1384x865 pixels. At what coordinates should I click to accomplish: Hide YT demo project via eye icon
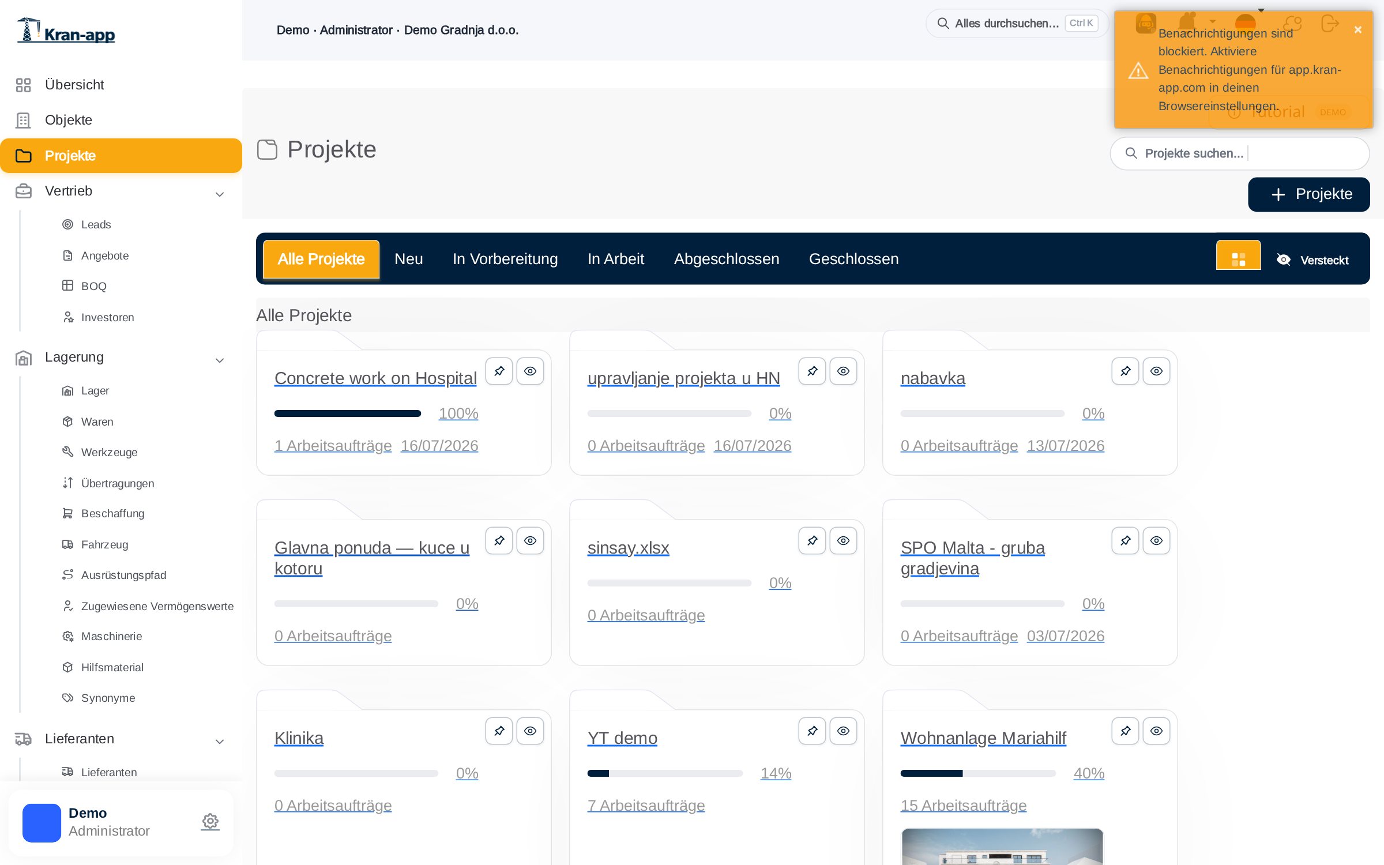(843, 731)
